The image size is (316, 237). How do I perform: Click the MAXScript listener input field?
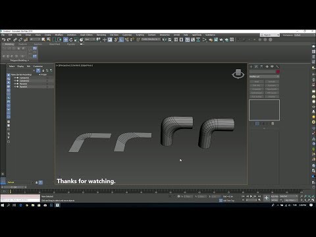click(20, 200)
